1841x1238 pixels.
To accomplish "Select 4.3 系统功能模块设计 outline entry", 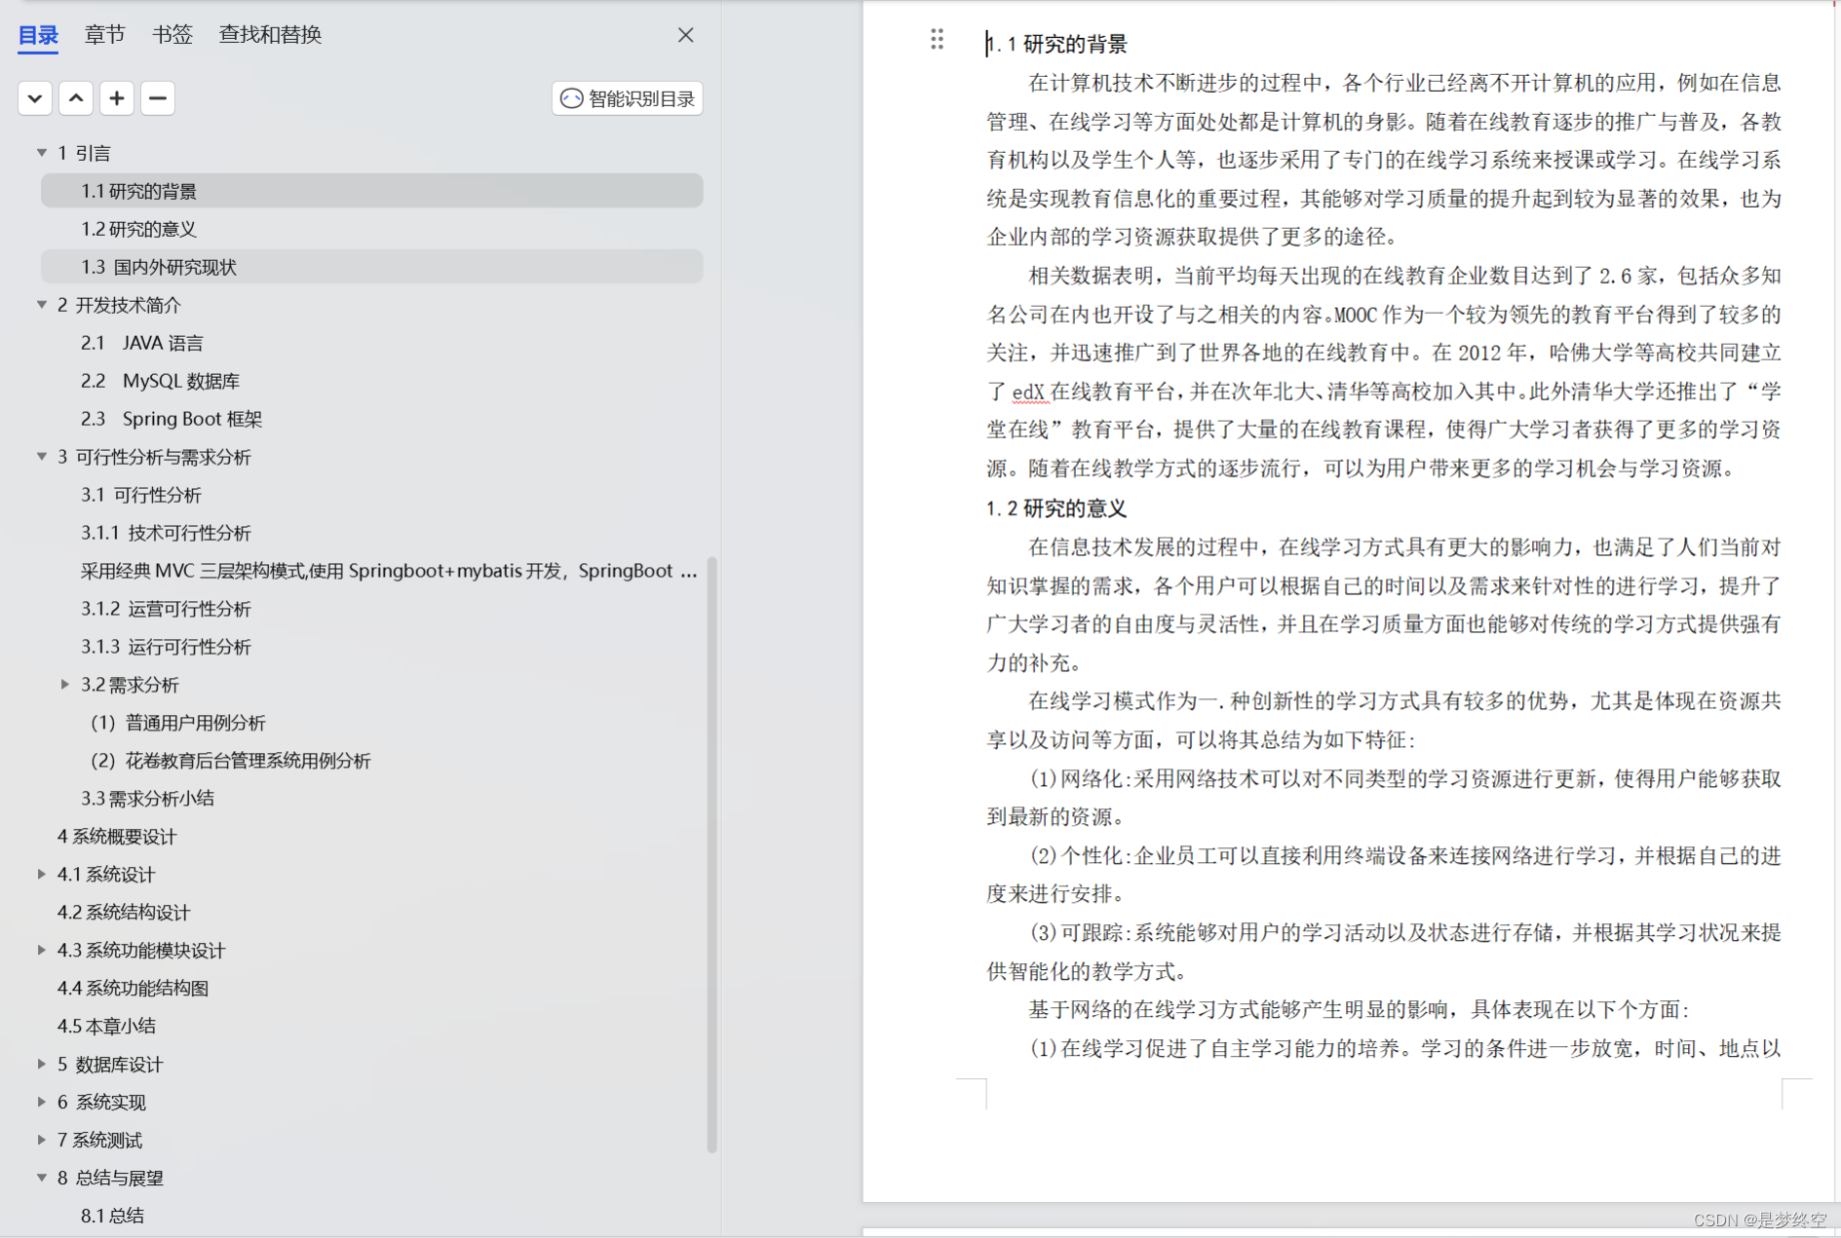I will click(x=141, y=951).
